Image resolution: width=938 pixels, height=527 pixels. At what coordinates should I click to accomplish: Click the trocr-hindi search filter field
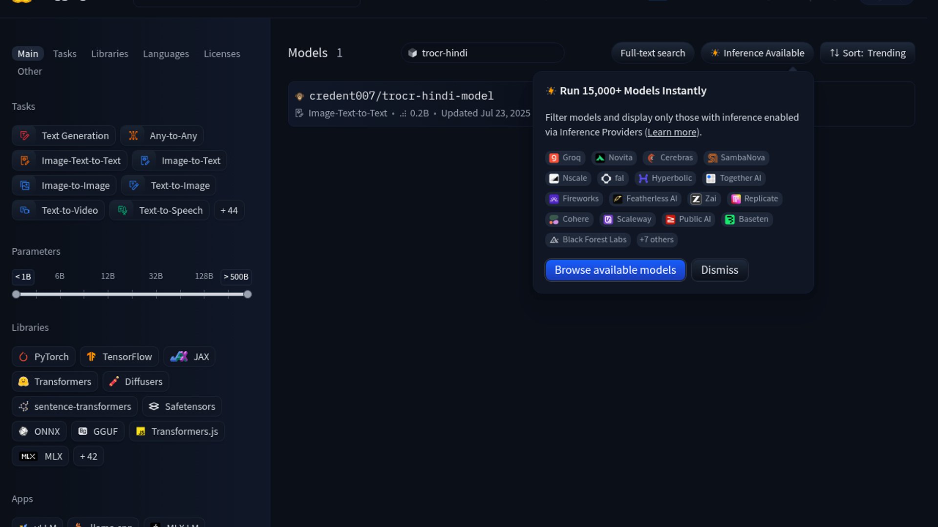(x=482, y=53)
